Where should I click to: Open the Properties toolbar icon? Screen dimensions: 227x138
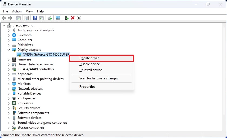point(27,18)
